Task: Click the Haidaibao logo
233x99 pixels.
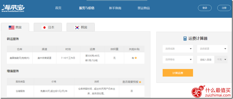Action: 13,8
